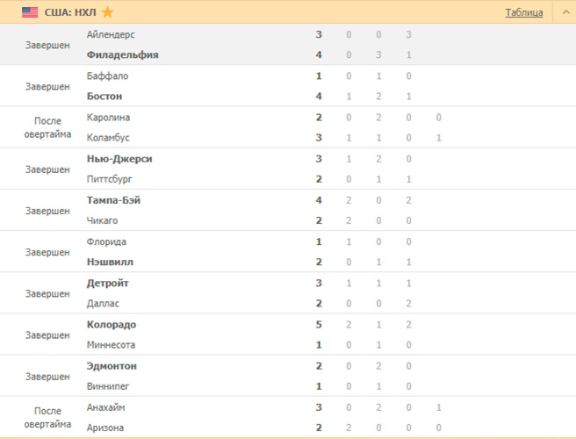
Task: Select the Эдмонтон team name
Action: point(112,366)
